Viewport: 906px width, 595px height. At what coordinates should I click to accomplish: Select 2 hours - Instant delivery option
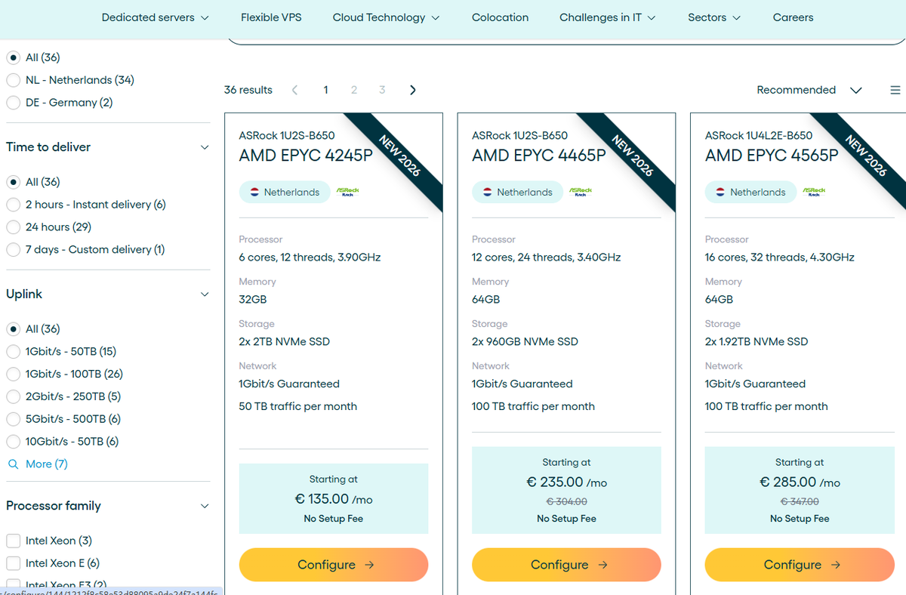click(14, 205)
